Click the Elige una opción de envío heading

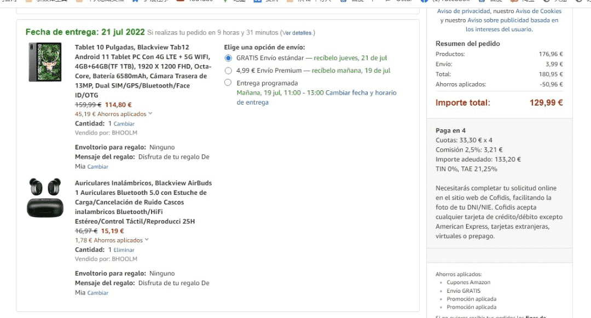point(265,48)
